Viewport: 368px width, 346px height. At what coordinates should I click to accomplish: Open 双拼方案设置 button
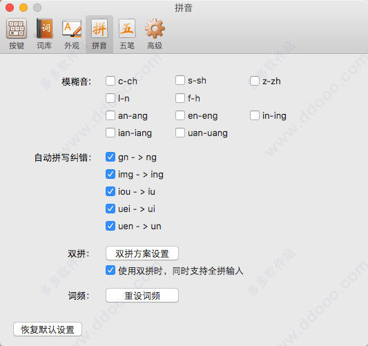point(142,253)
